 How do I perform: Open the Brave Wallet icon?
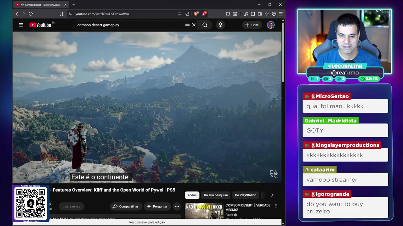point(260,14)
